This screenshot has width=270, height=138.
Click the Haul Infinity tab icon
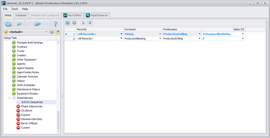[x=65, y=15]
